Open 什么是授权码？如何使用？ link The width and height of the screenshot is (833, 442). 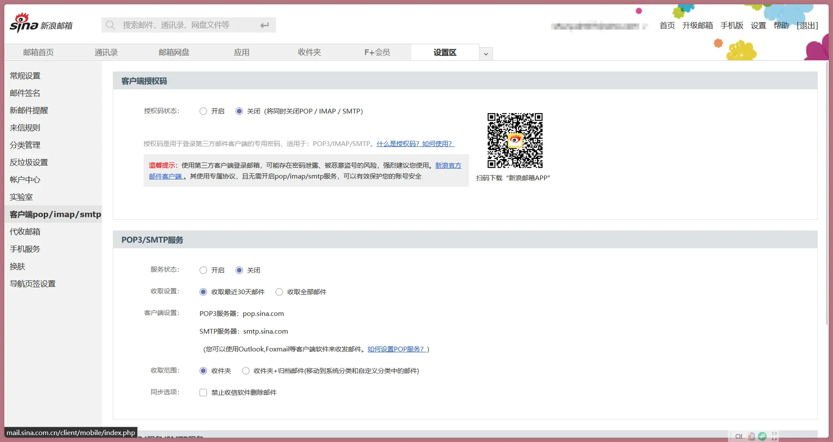tap(415, 144)
